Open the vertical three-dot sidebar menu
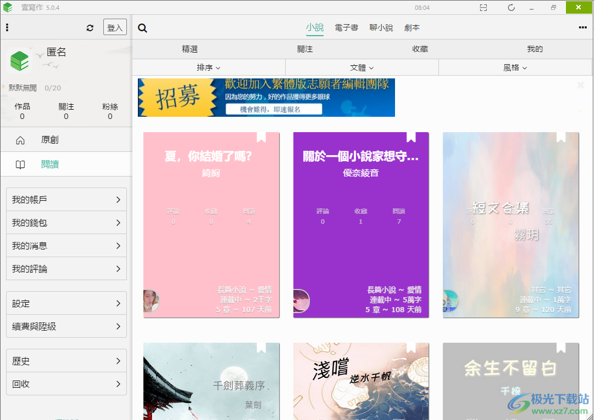The height and width of the screenshot is (420, 595). pos(7,27)
